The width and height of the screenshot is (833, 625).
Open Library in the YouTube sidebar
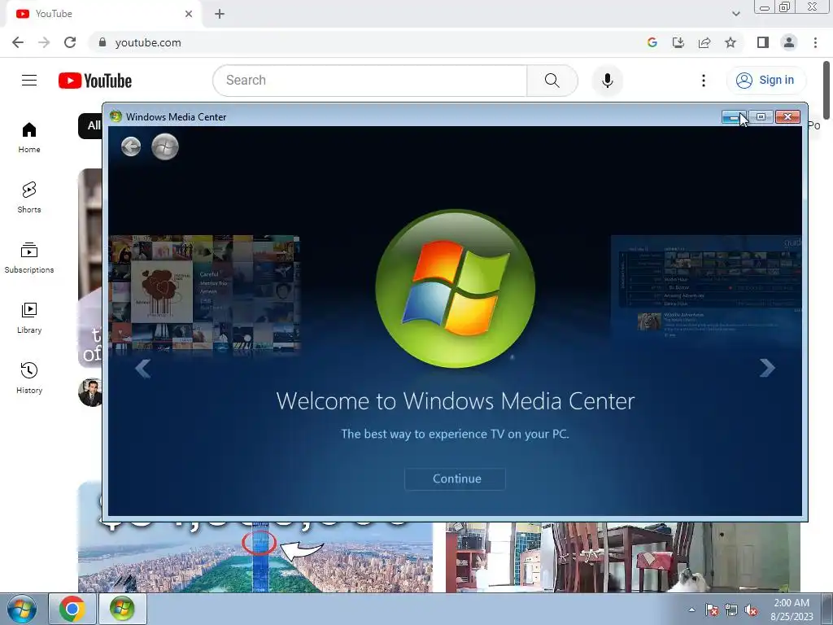pos(29,318)
